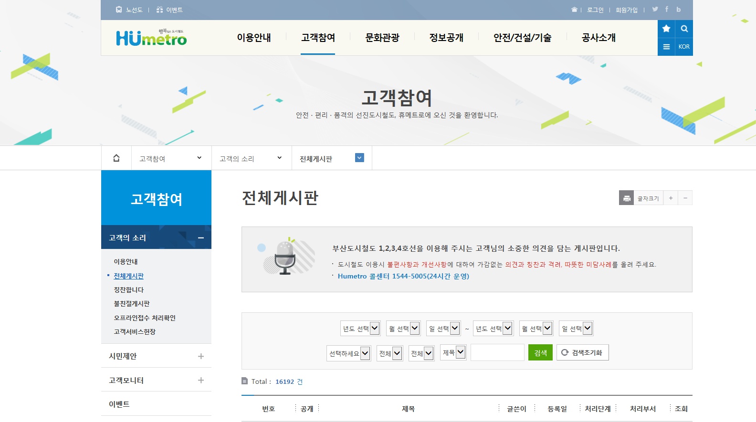Open the 문화관광 main menu

click(x=382, y=38)
